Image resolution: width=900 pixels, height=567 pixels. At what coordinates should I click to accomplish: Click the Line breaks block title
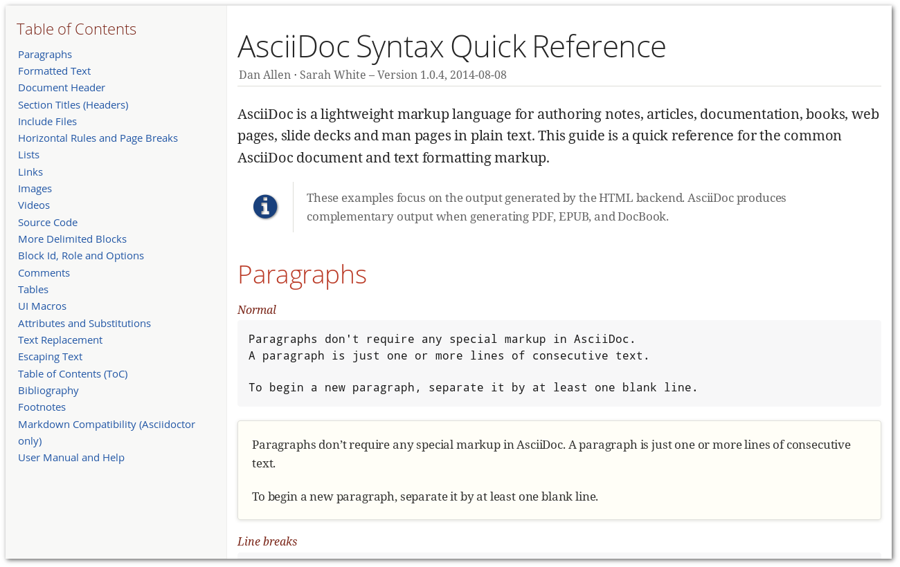[267, 541]
